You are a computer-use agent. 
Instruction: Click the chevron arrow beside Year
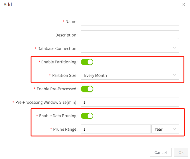point(175,129)
